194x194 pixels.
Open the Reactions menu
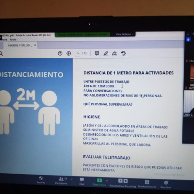[166, 184]
